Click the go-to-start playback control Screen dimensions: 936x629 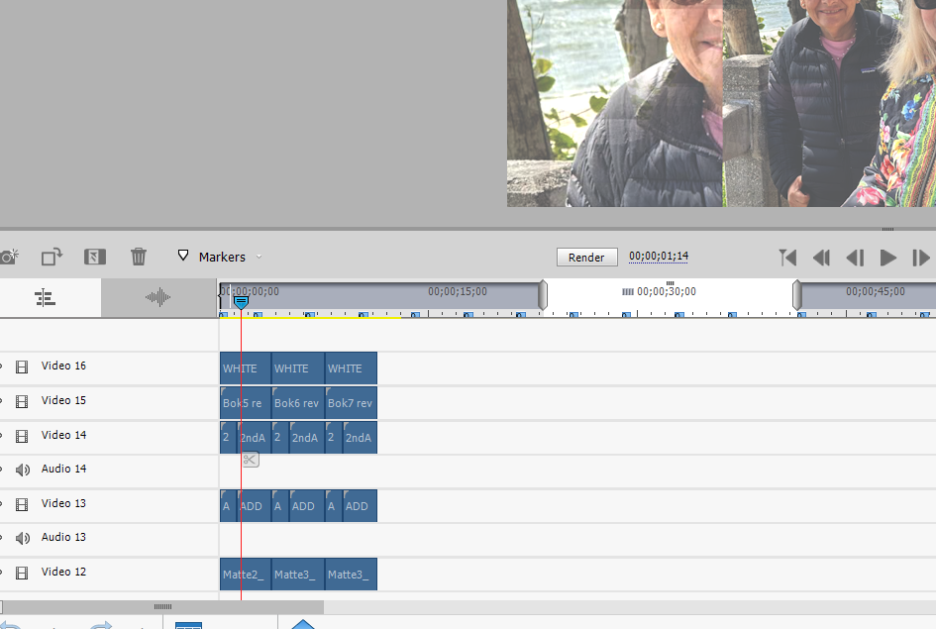[787, 258]
